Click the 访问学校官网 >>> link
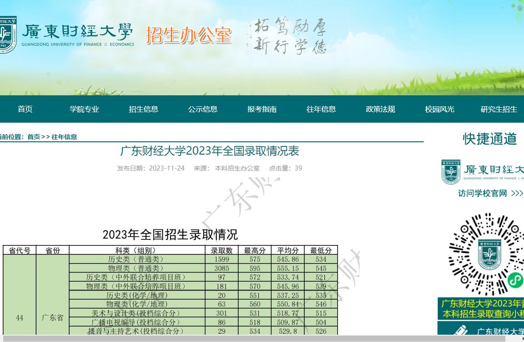The image size is (524, 342). click(490, 193)
